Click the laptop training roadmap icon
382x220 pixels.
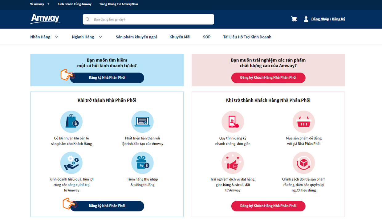[142, 122]
